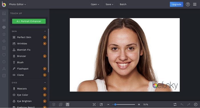Open the Effects star sidebar icon
This screenshot has width=200, height=108.
[x=4, y=34]
